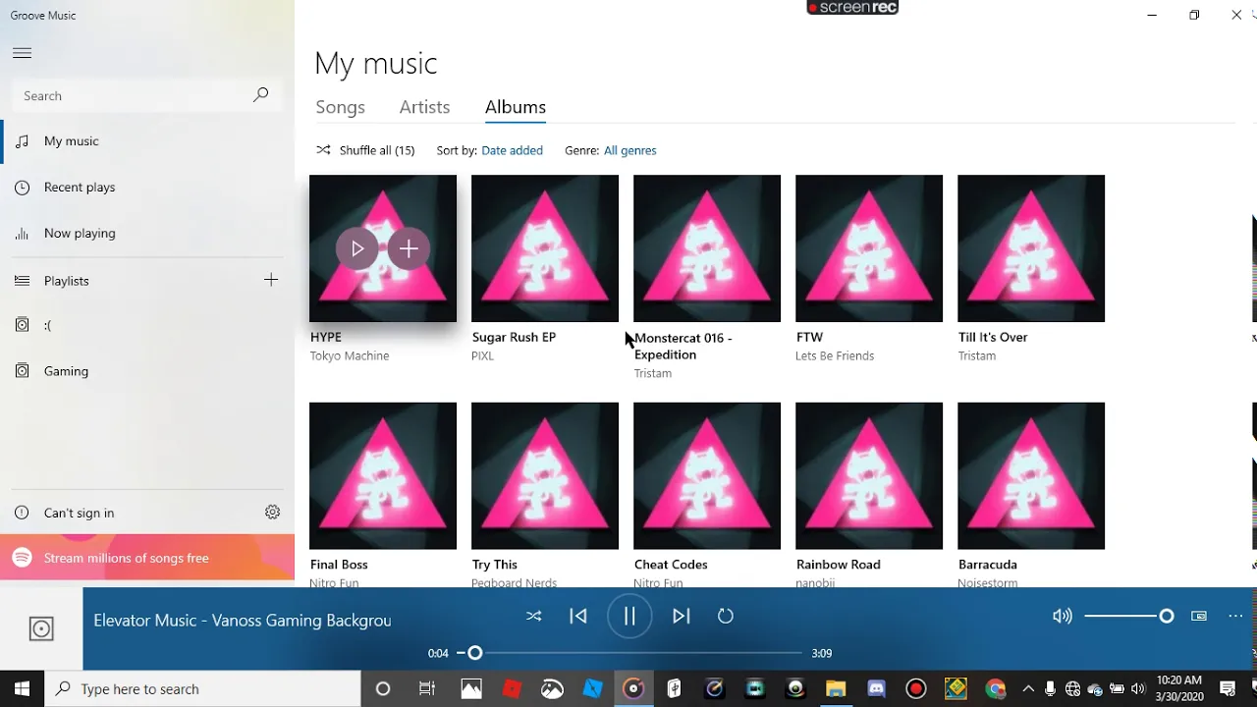The width and height of the screenshot is (1257, 707).
Task: Open the FTW album cover
Action: 869,248
